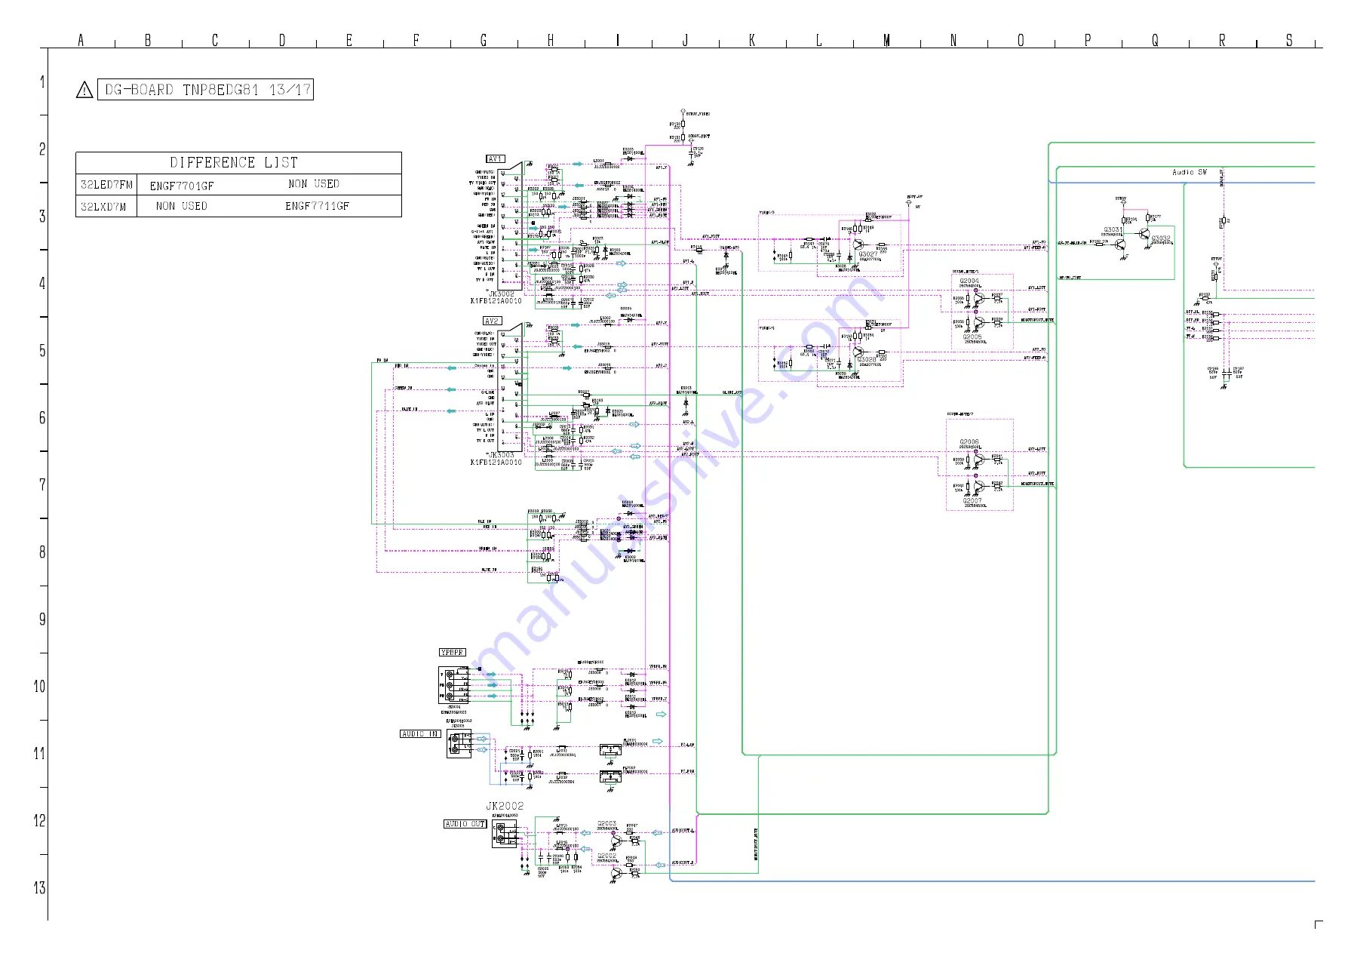
Task: Click row number '13' on the left ruler
Action: point(39,888)
